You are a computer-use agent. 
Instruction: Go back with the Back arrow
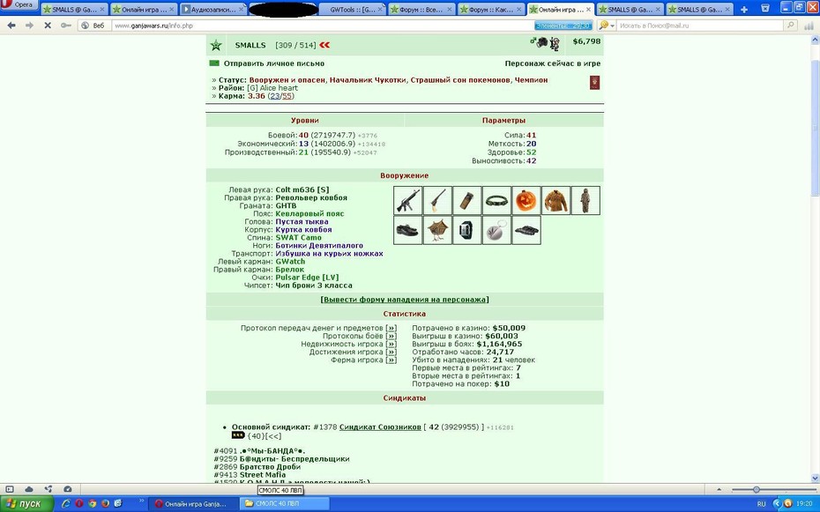point(11,25)
